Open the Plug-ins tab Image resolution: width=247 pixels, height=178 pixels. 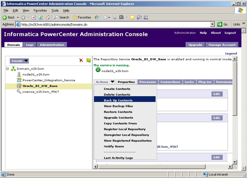coord(205,82)
